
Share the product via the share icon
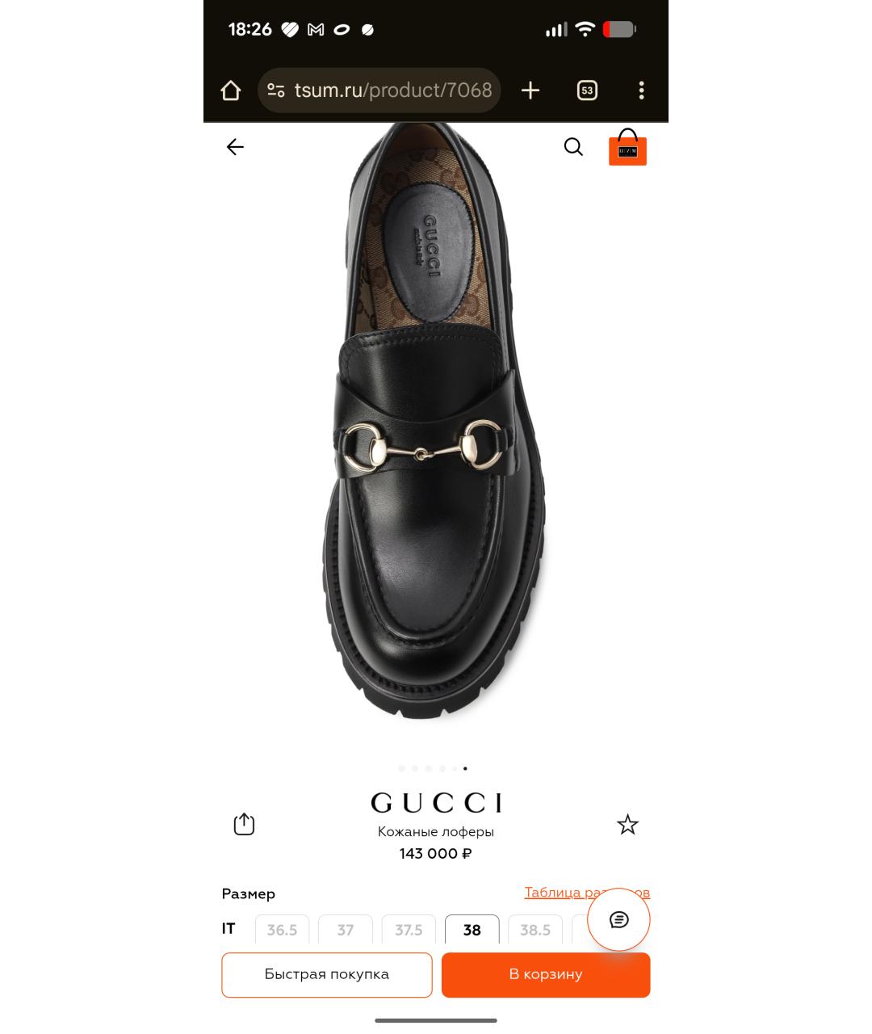[244, 824]
